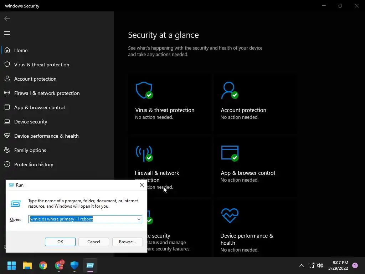Screen dimensions: 365x274
Task: Click the clock icon beside Protection history
Action: click(7, 164)
